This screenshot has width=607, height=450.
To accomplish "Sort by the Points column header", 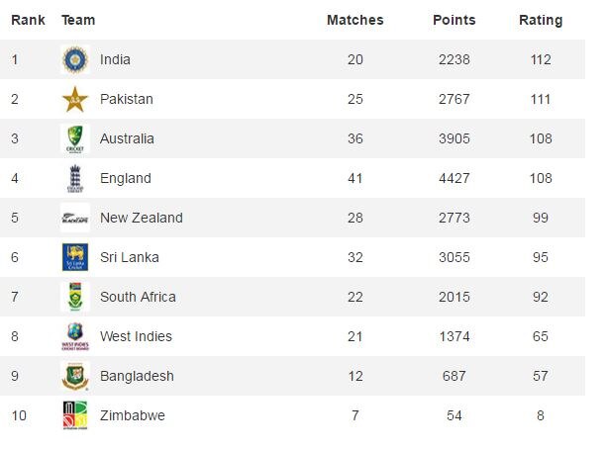I will pos(455,20).
